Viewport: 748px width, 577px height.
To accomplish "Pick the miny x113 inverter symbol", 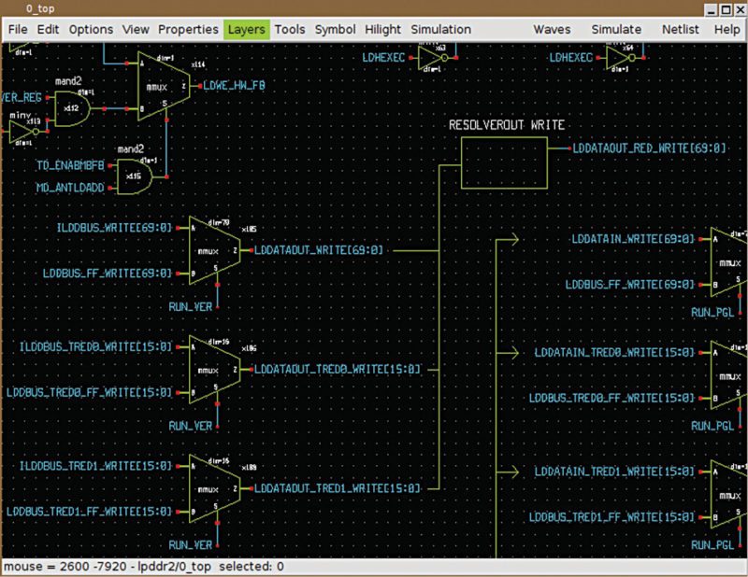I will click(x=21, y=133).
